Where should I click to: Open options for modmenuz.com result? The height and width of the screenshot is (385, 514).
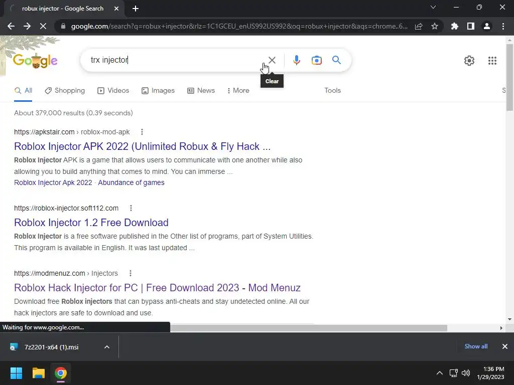pyautogui.click(x=131, y=273)
